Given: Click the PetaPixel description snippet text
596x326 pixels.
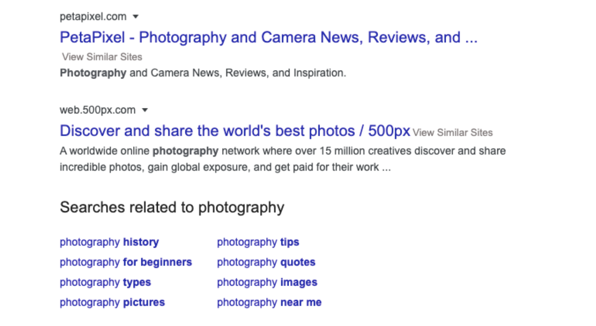Looking at the screenshot, I should pos(203,73).
